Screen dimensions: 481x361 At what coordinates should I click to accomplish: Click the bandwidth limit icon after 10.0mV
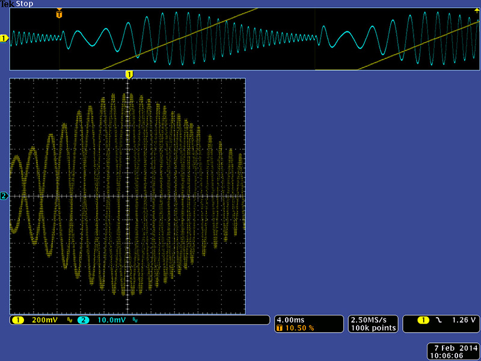pyautogui.click(x=134, y=320)
